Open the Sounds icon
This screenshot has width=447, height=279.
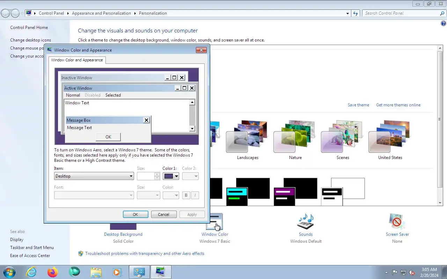click(306, 221)
